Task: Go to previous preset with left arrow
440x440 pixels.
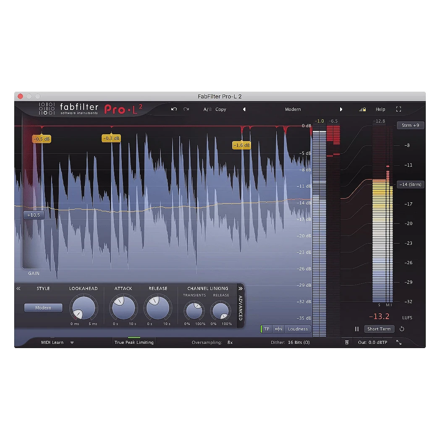Action: point(244,109)
